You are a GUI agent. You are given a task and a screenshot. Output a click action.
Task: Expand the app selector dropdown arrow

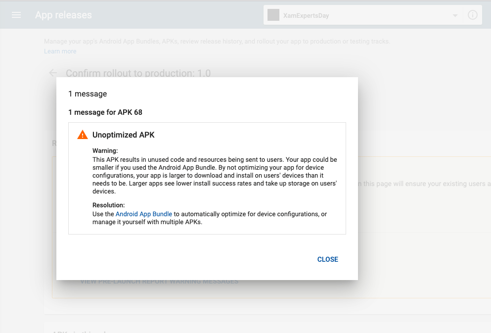tap(455, 16)
